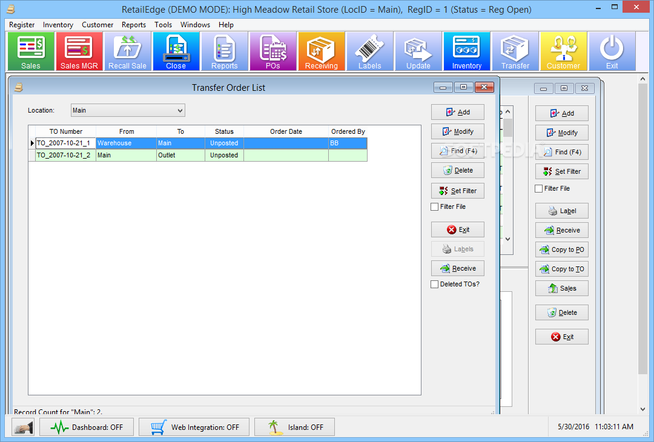
Task: Open the Sales toolbar icon
Action: (31, 51)
